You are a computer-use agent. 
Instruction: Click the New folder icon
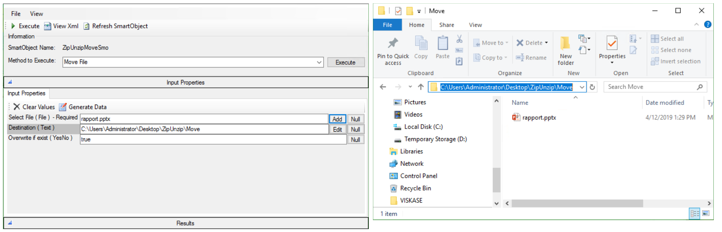point(566,43)
